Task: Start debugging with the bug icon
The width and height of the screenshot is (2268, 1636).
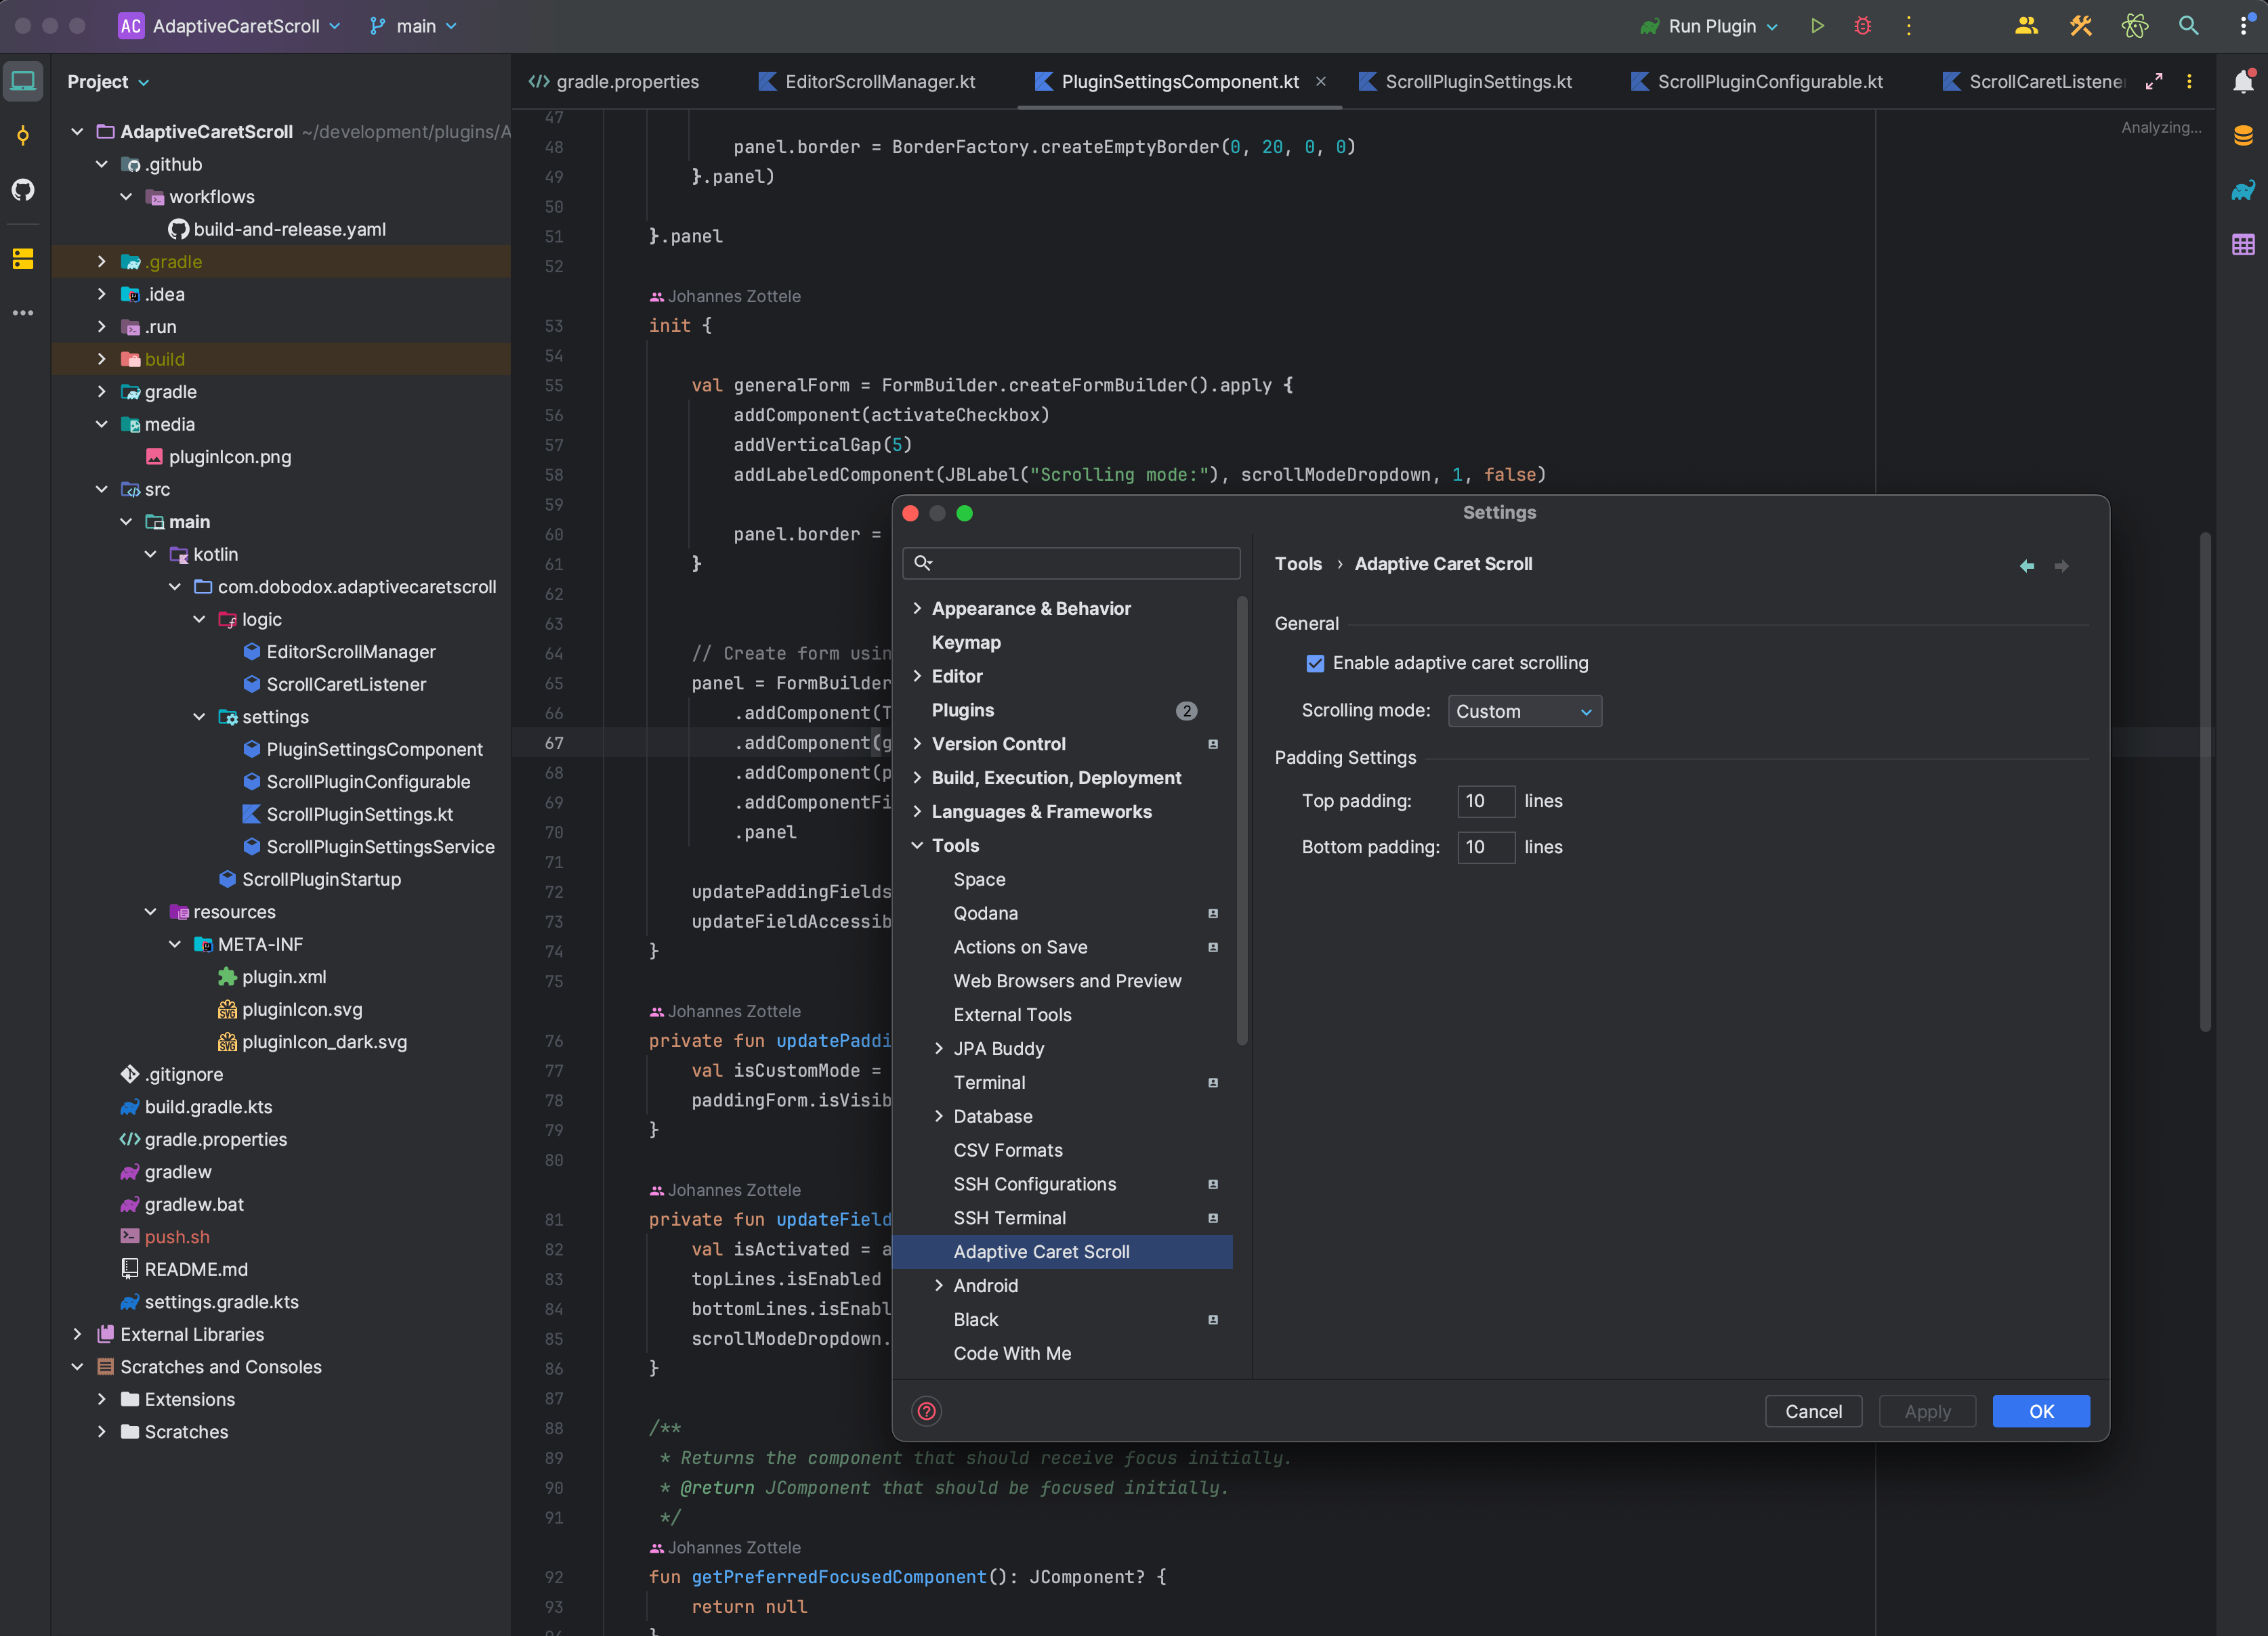Action: [x=1862, y=26]
